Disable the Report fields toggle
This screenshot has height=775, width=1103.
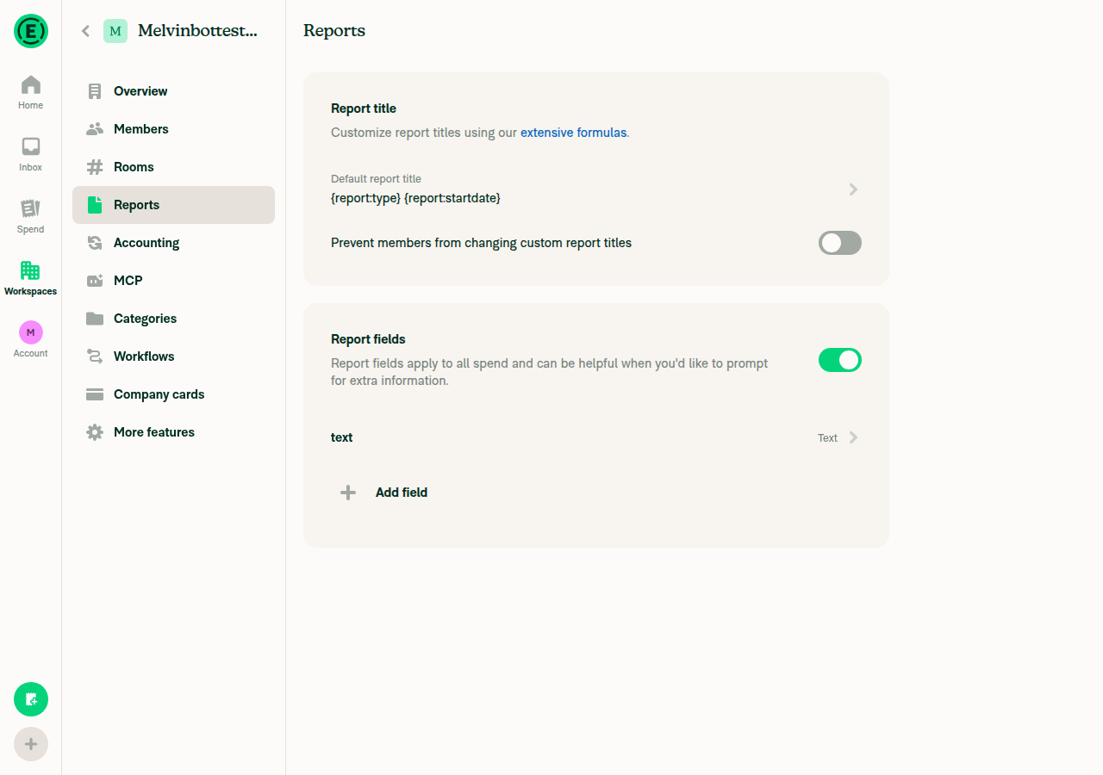point(840,360)
